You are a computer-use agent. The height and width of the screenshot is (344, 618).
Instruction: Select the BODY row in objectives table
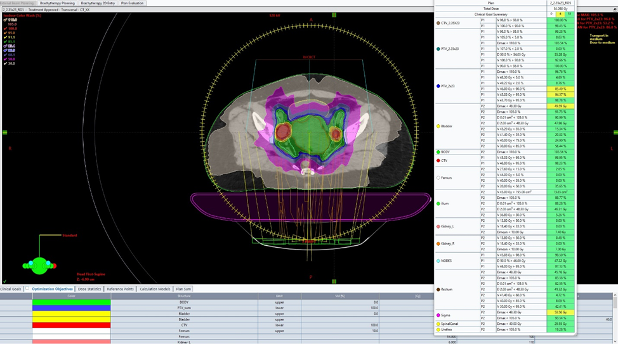pos(184,302)
